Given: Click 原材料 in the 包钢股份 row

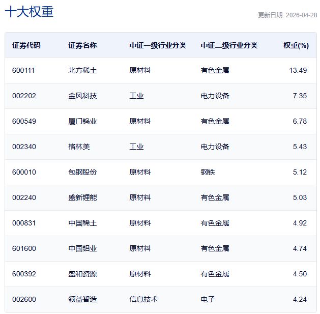Looking at the screenshot, I should (140, 172).
